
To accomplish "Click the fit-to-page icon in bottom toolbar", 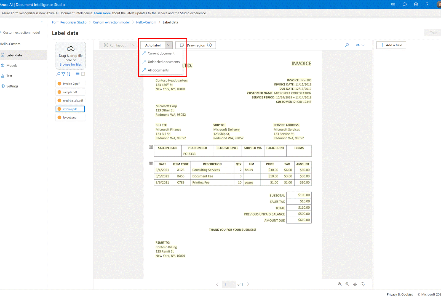I will click(355, 284).
